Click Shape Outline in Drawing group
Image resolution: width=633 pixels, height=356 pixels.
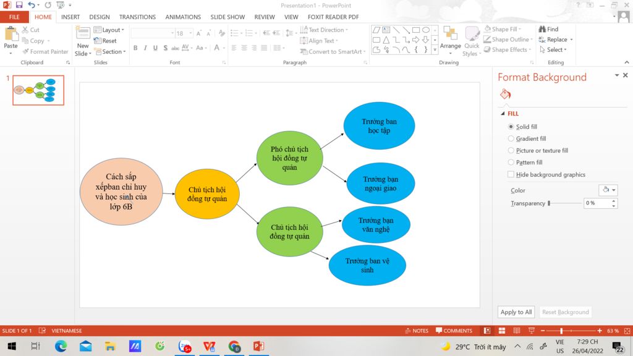(508, 40)
